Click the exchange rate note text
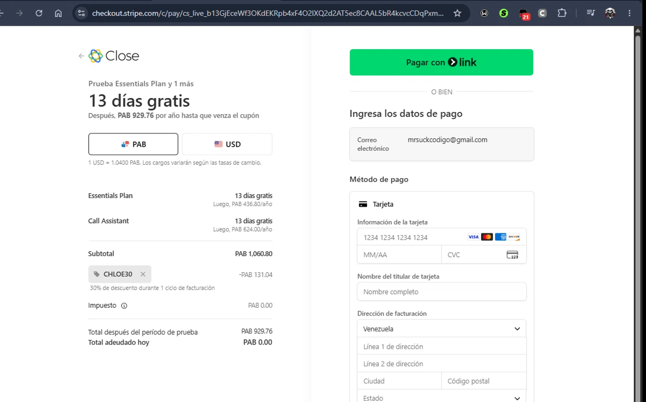The width and height of the screenshot is (646, 402). [175, 163]
